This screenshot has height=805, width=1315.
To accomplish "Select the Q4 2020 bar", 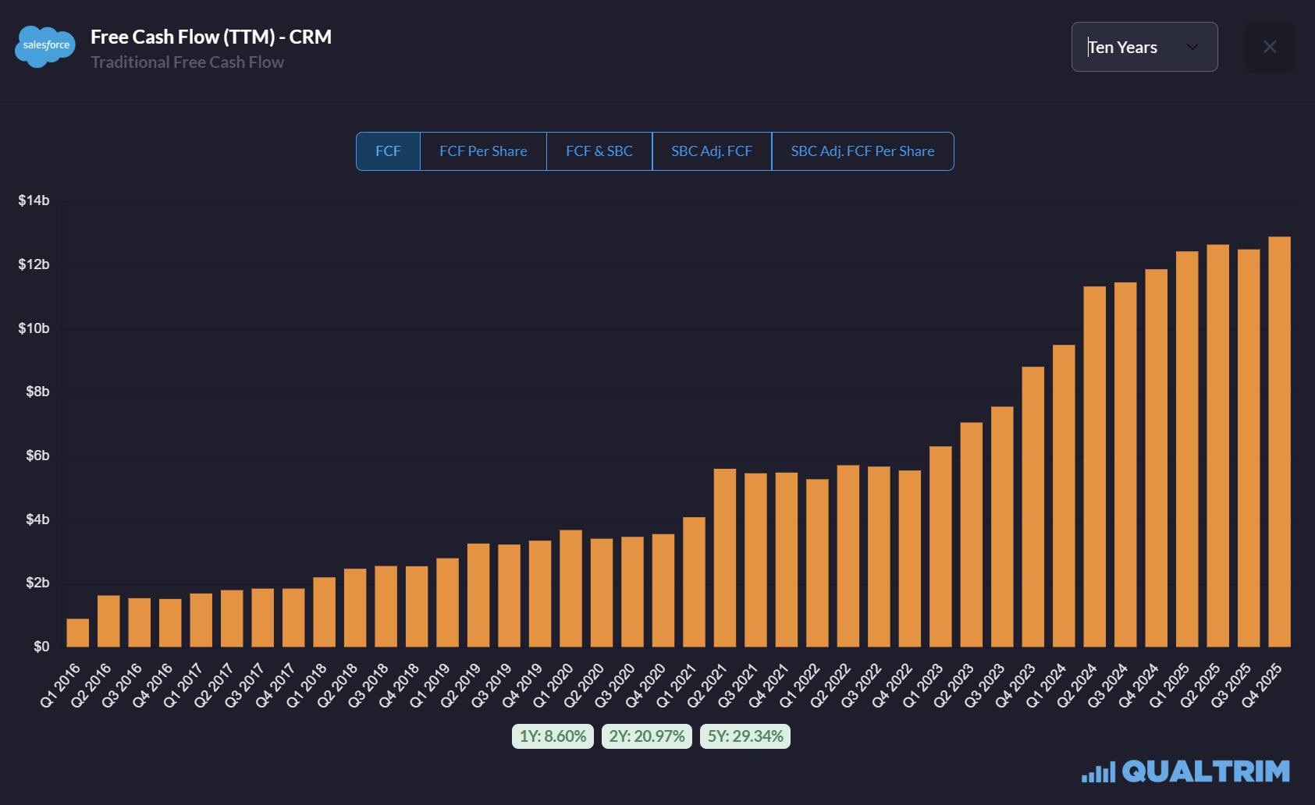I will coord(663,590).
